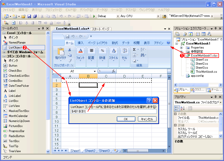Collapse the ExcelWorkbook1 project node
Screen dimensions: 224x161
tap(177, 44)
